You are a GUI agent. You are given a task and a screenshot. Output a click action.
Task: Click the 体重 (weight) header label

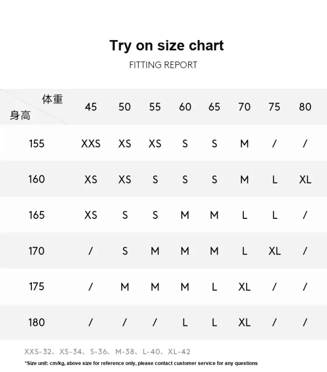52,100
